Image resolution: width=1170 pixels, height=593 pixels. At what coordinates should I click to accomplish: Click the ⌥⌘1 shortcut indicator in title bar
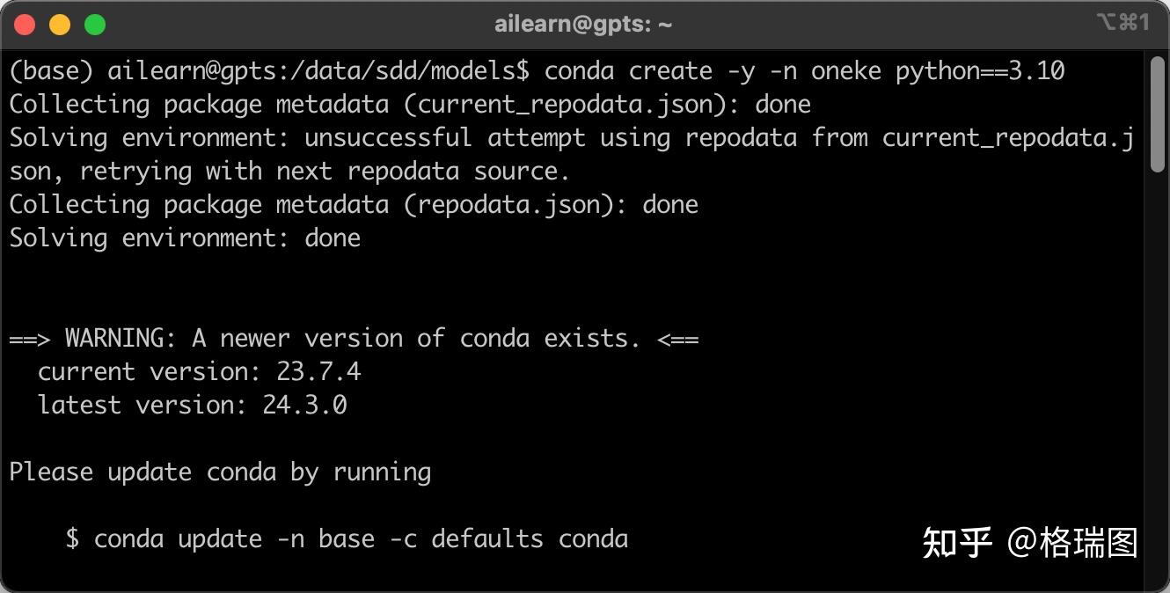1122,23
